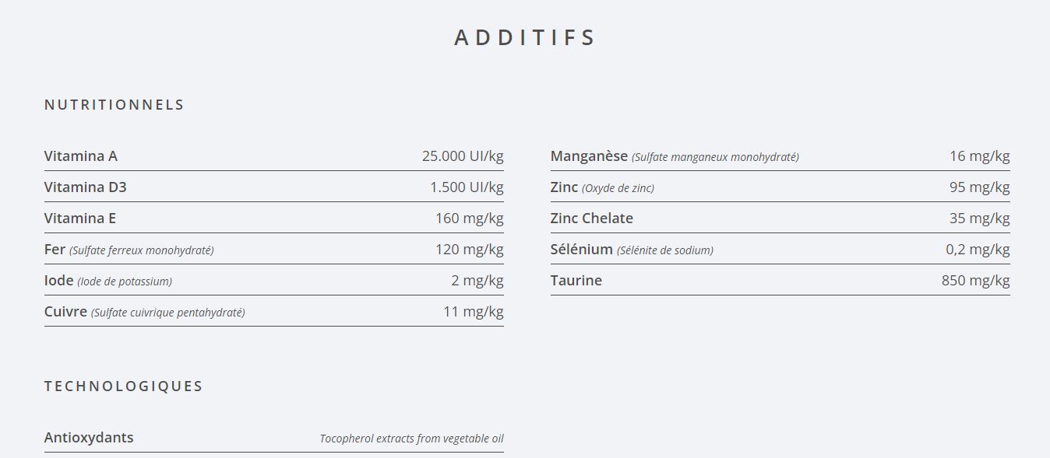Click the Fer sulfate ferreux entry

(x=129, y=250)
